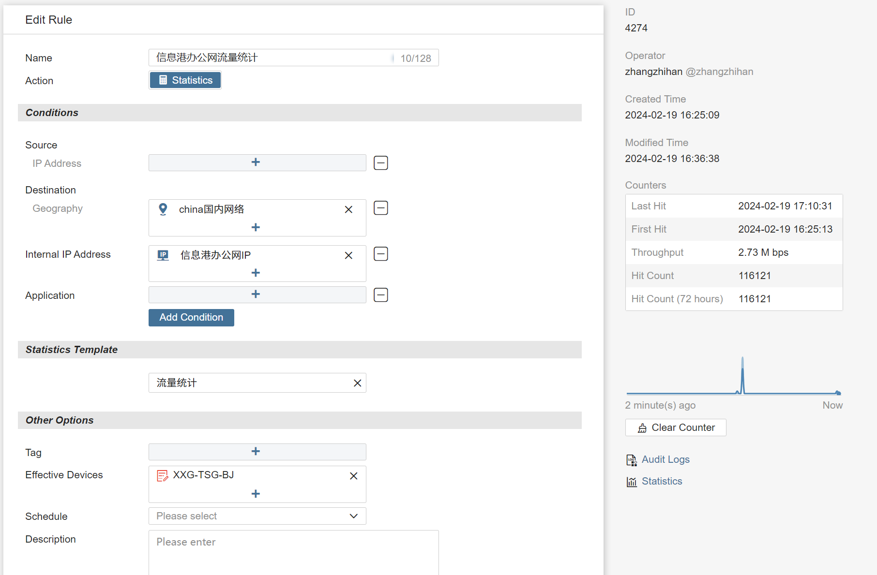Add an Application item
This screenshot has height=575, width=877.
pyautogui.click(x=256, y=295)
